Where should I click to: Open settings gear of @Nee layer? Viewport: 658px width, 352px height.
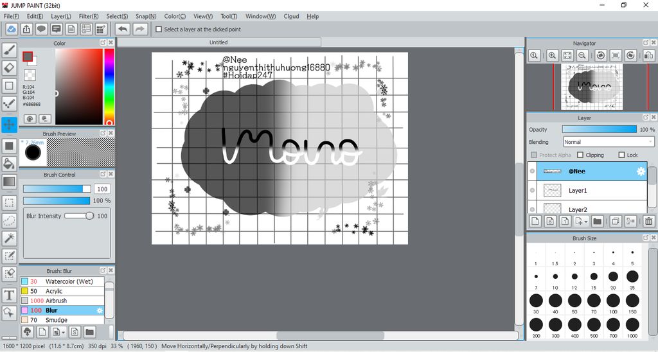tap(641, 171)
